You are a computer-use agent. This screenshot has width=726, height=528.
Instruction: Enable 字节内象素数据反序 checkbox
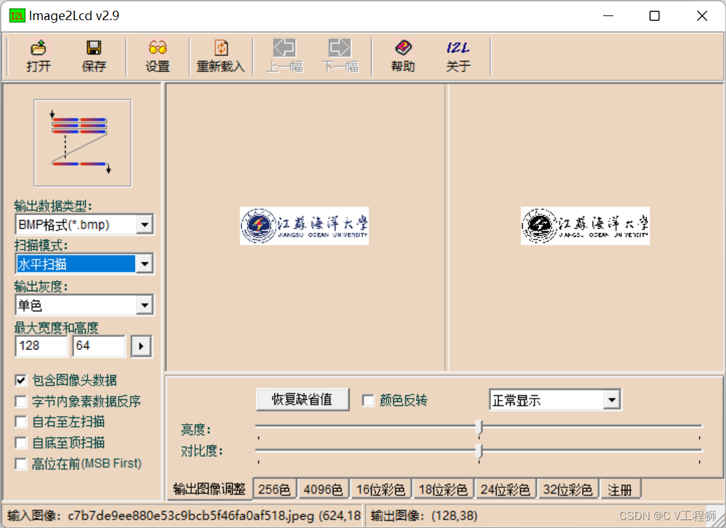(21, 401)
